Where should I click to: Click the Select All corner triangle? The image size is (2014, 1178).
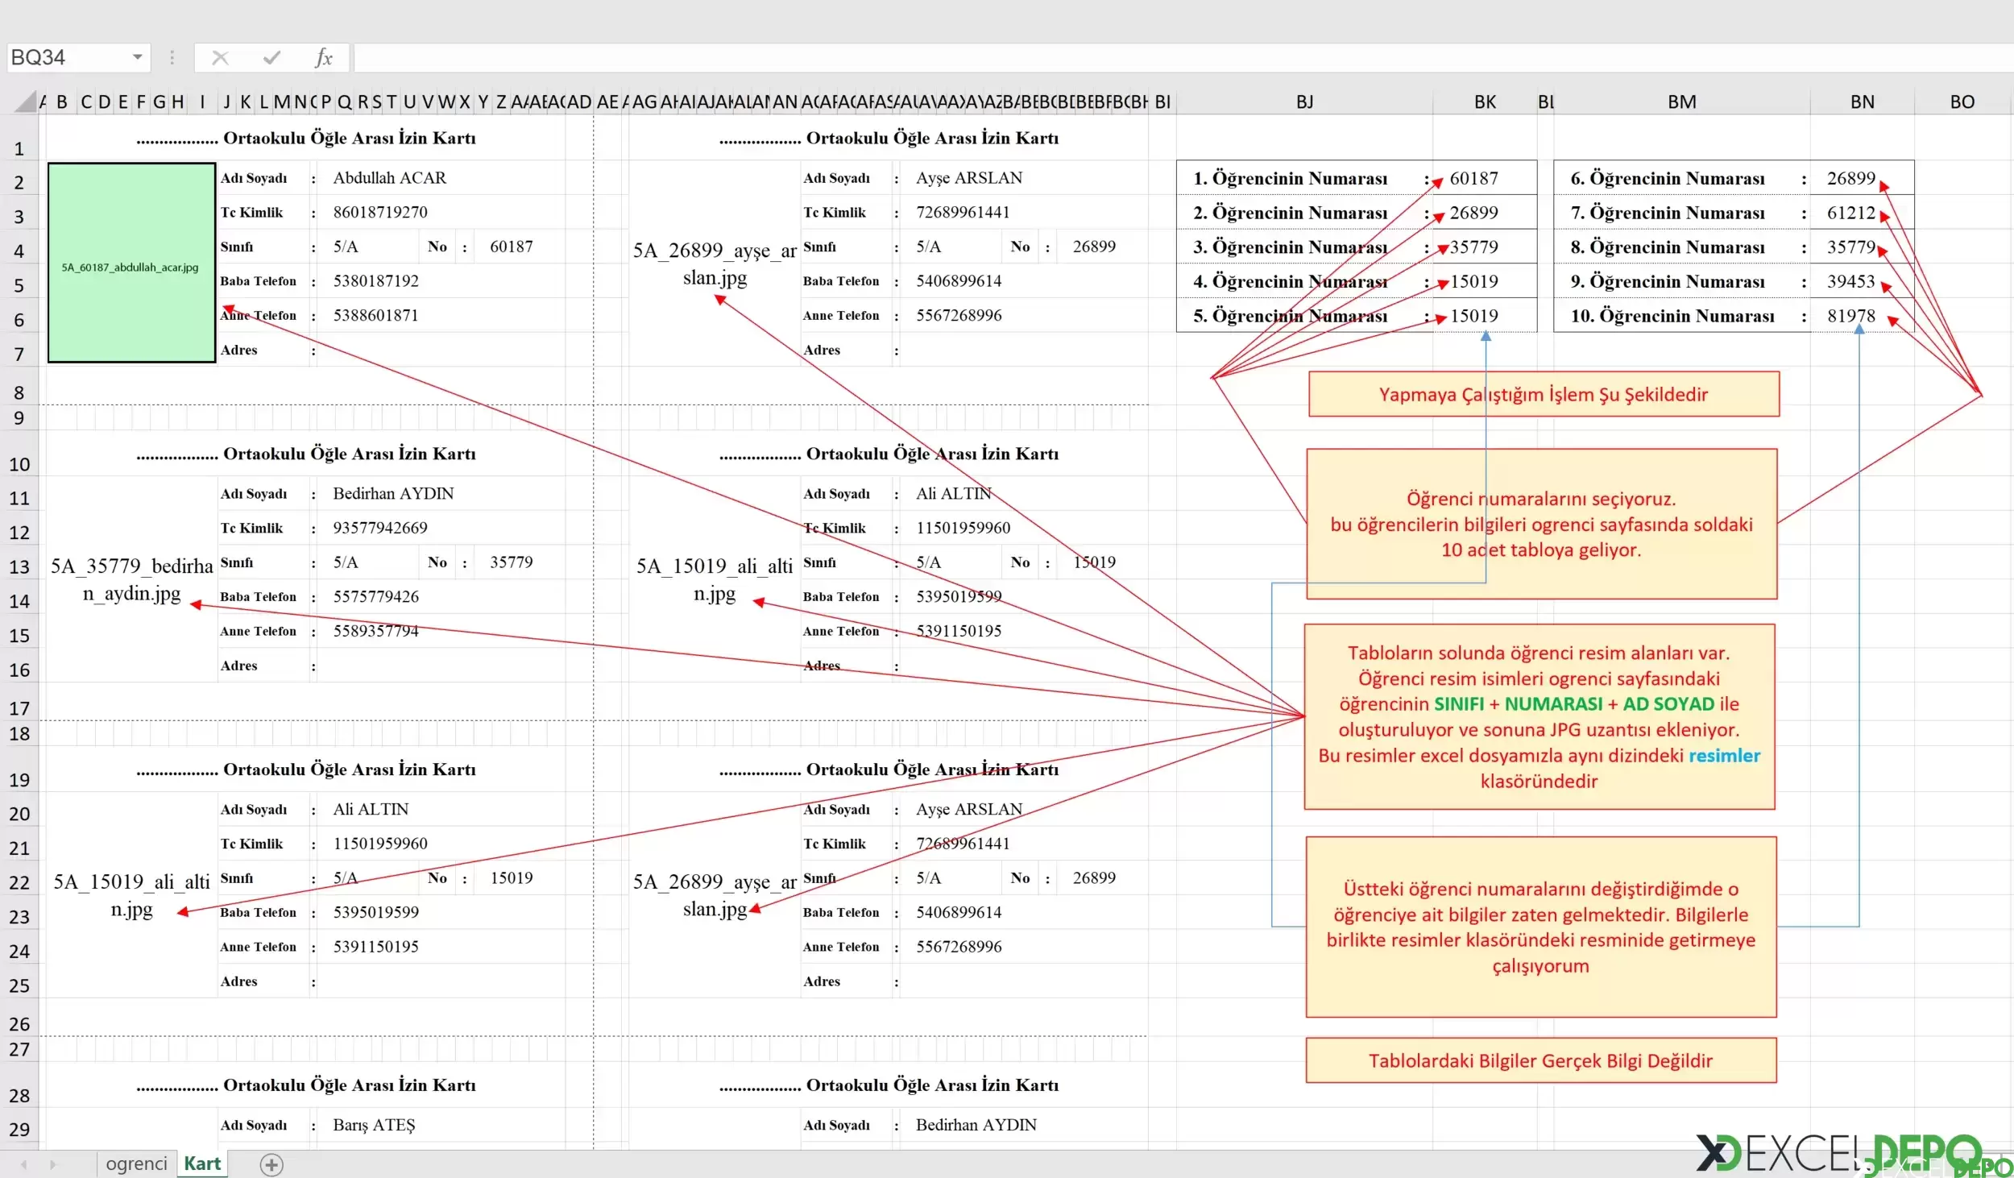coord(27,102)
